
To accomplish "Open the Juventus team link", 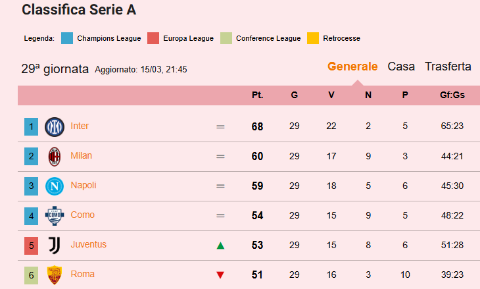I will [x=88, y=244].
